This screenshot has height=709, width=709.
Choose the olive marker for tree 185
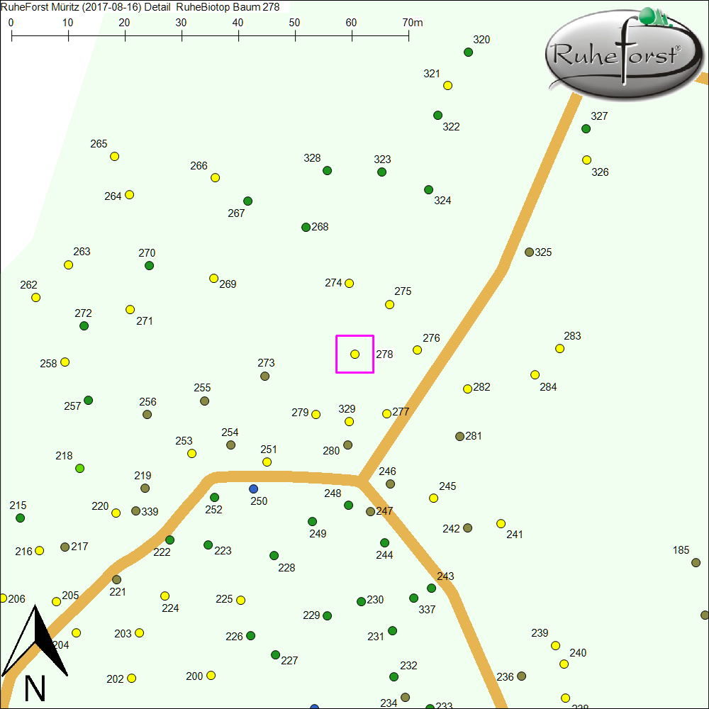[x=695, y=562]
